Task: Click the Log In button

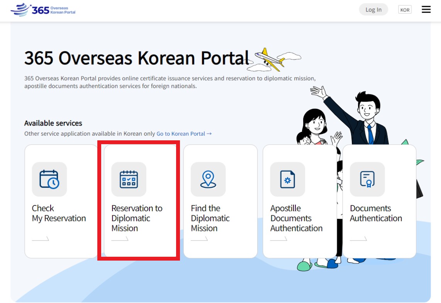Action: 373,10
